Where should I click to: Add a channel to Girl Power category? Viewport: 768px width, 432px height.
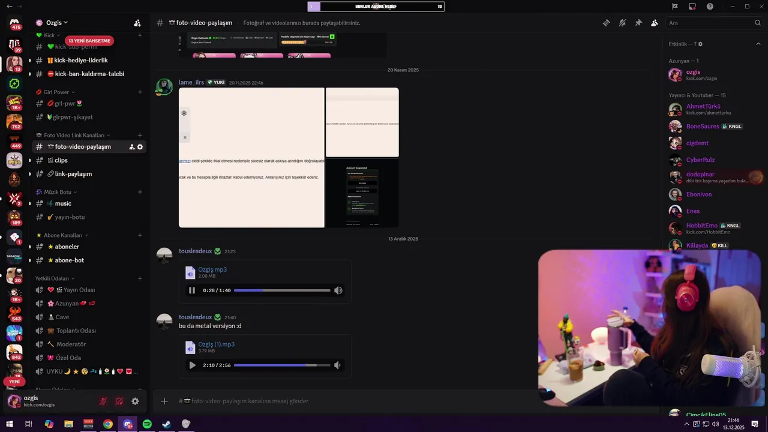click(x=140, y=92)
